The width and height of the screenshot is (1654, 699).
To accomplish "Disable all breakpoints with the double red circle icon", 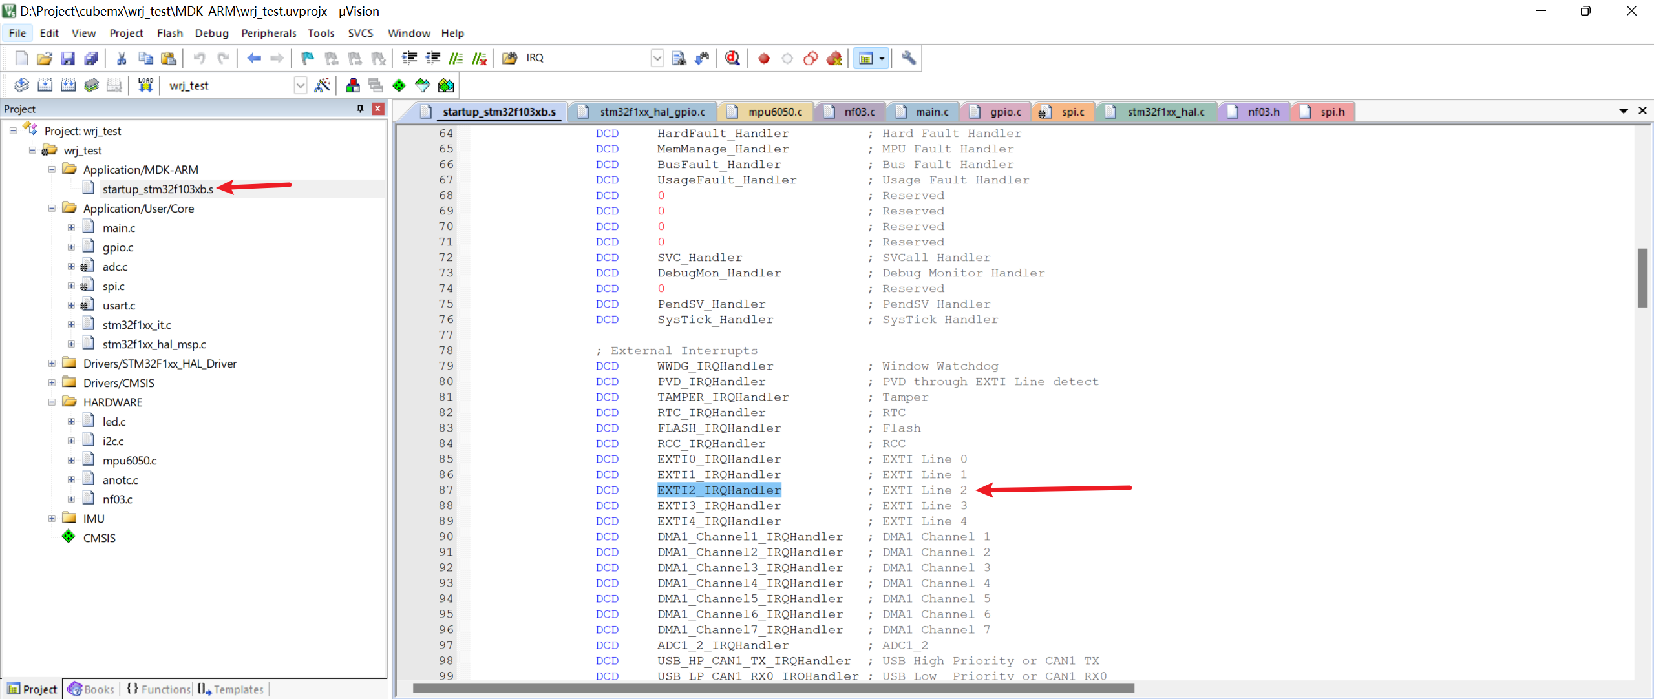I will 811,58.
